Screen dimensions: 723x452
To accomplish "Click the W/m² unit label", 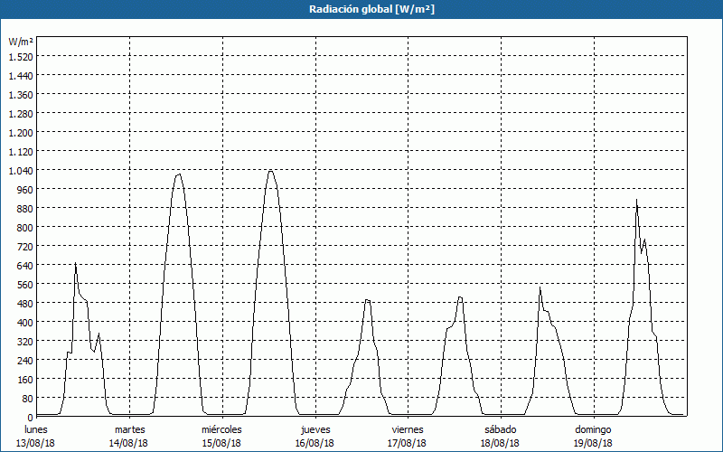I will (x=21, y=42).
